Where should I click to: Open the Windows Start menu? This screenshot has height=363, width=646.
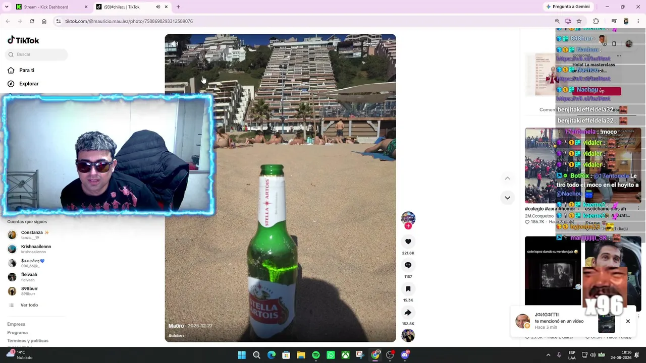click(242, 355)
